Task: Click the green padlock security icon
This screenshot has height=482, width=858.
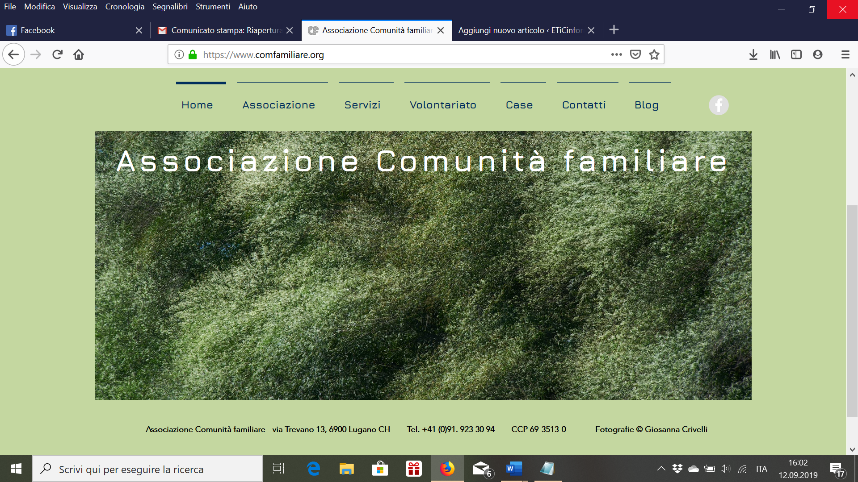Action: 193,54
